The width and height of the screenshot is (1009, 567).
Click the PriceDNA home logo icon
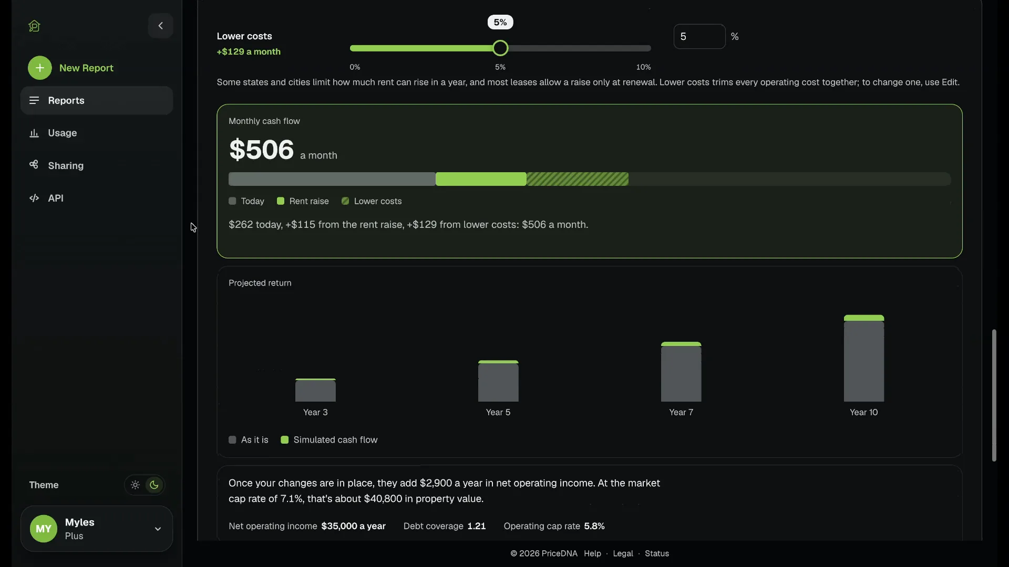[35, 26]
